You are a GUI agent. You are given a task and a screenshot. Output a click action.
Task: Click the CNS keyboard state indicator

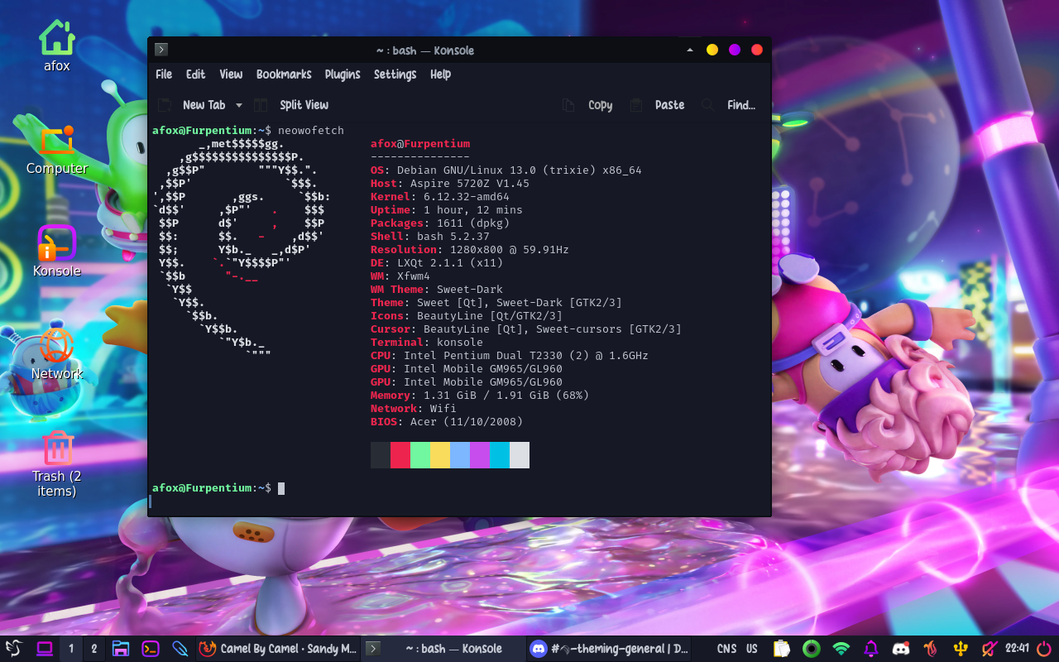726,649
